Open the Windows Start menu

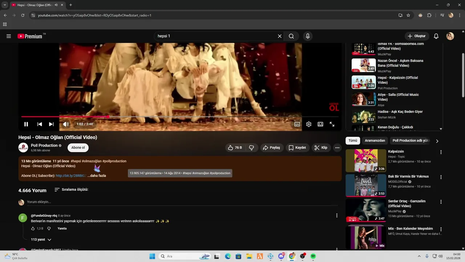[x=152, y=256]
